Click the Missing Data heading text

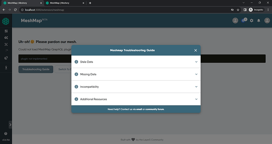[88, 74]
